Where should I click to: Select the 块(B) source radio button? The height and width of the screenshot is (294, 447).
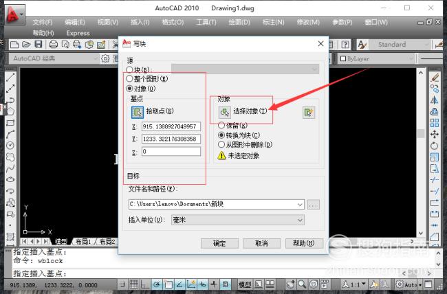coord(129,69)
